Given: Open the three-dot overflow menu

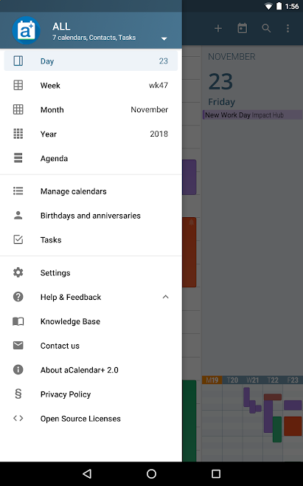Looking at the screenshot, I should coord(288,29).
